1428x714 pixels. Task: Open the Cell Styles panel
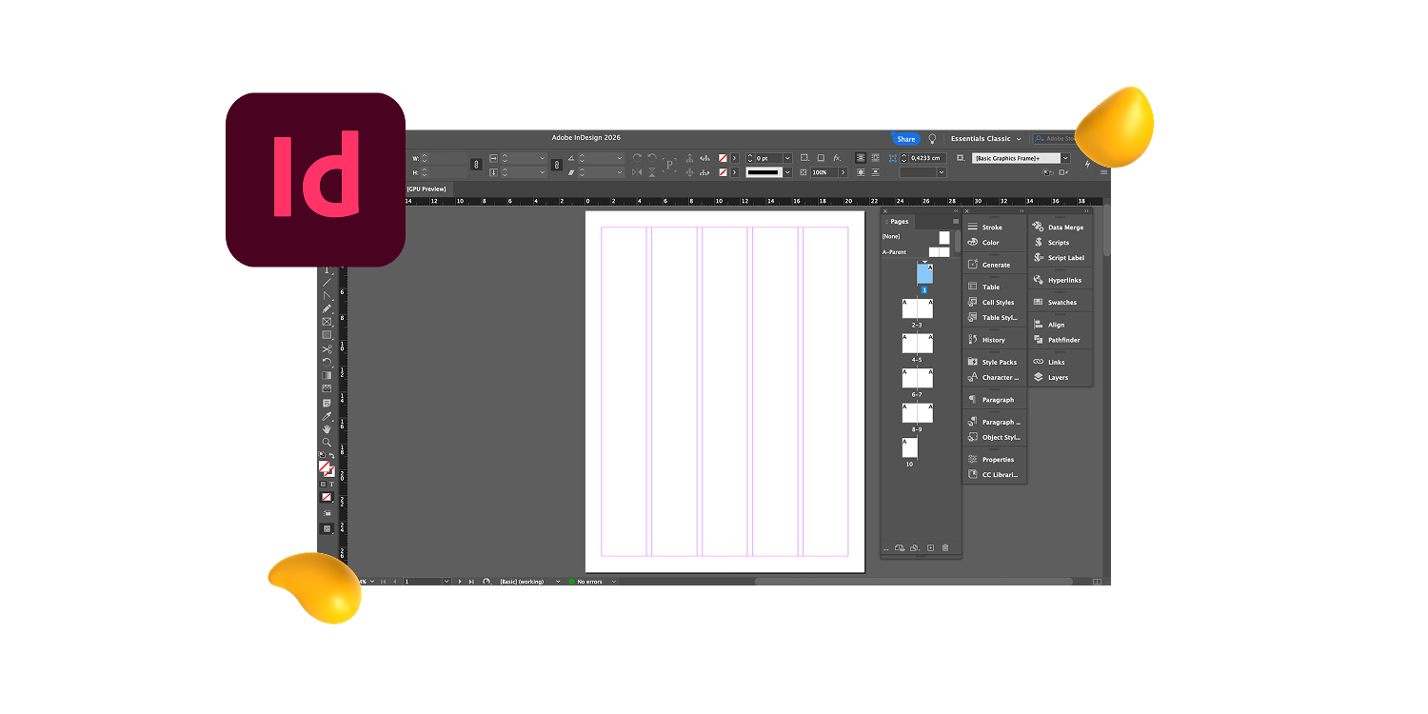click(x=992, y=302)
